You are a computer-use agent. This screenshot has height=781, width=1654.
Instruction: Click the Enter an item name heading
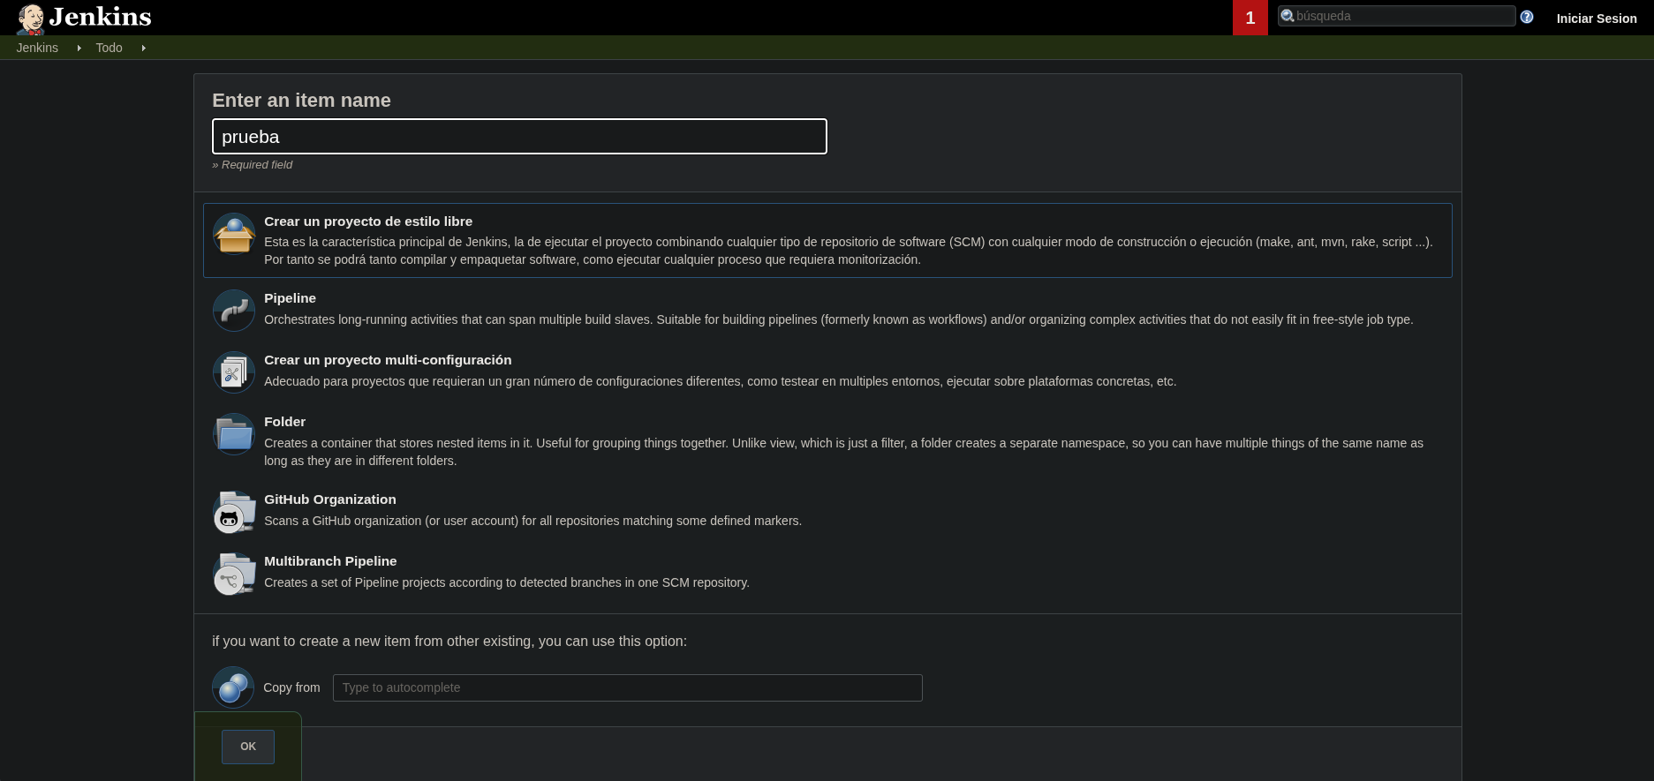click(x=301, y=101)
